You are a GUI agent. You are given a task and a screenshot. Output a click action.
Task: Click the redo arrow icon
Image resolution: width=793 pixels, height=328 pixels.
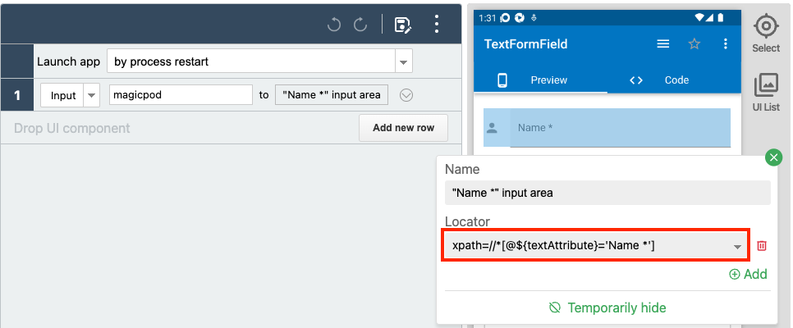(360, 25)
